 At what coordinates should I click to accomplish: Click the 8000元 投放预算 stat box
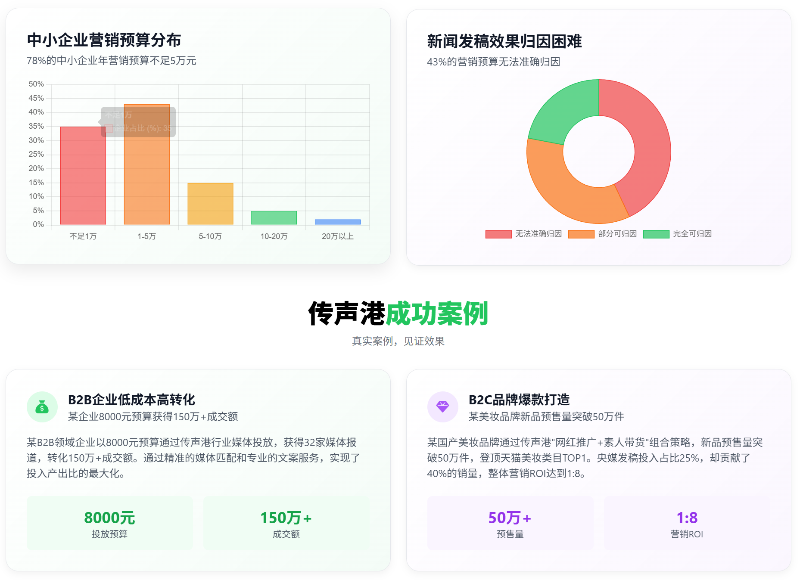click(109, 523)
